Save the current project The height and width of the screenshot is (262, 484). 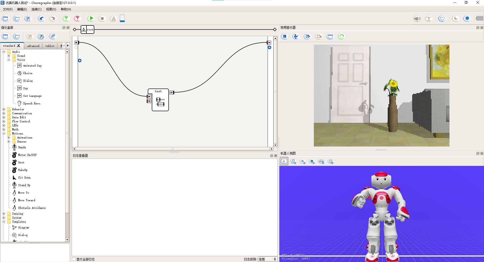coord(28,18)
